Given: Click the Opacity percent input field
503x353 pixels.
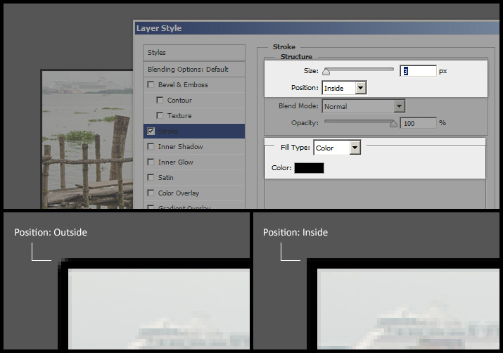Looking at the screenshot, I should pos(418,123).
